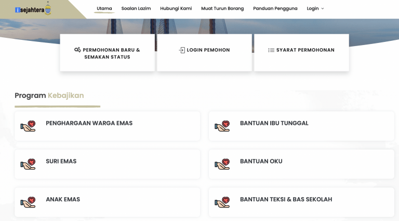The image size is (399, 221).
Task: Select Bantuan Ibu Tunggal program
Action: [301, 126]
